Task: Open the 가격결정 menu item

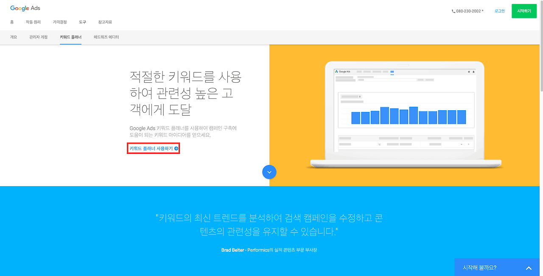Action: click(x=60, y=22)
